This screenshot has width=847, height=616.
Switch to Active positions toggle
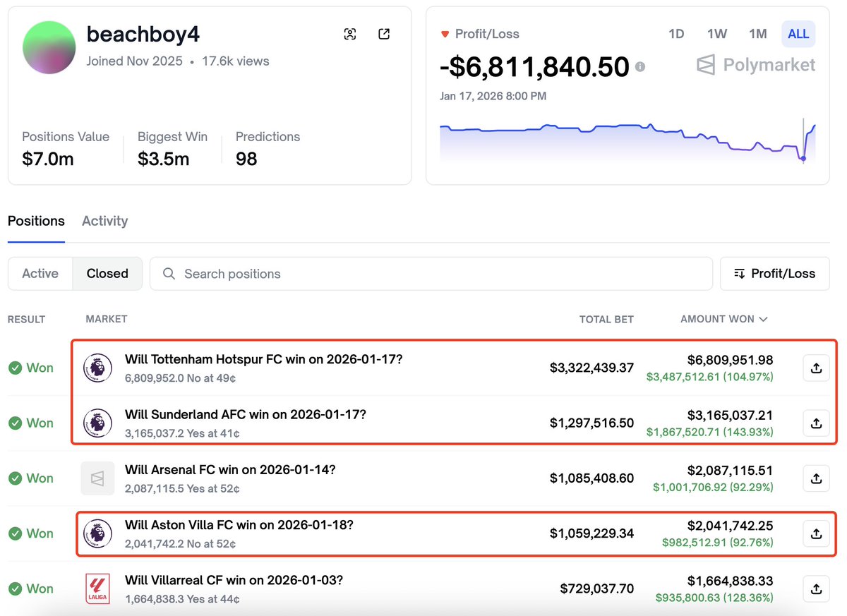pyautogui.click(x=40, y=274)
